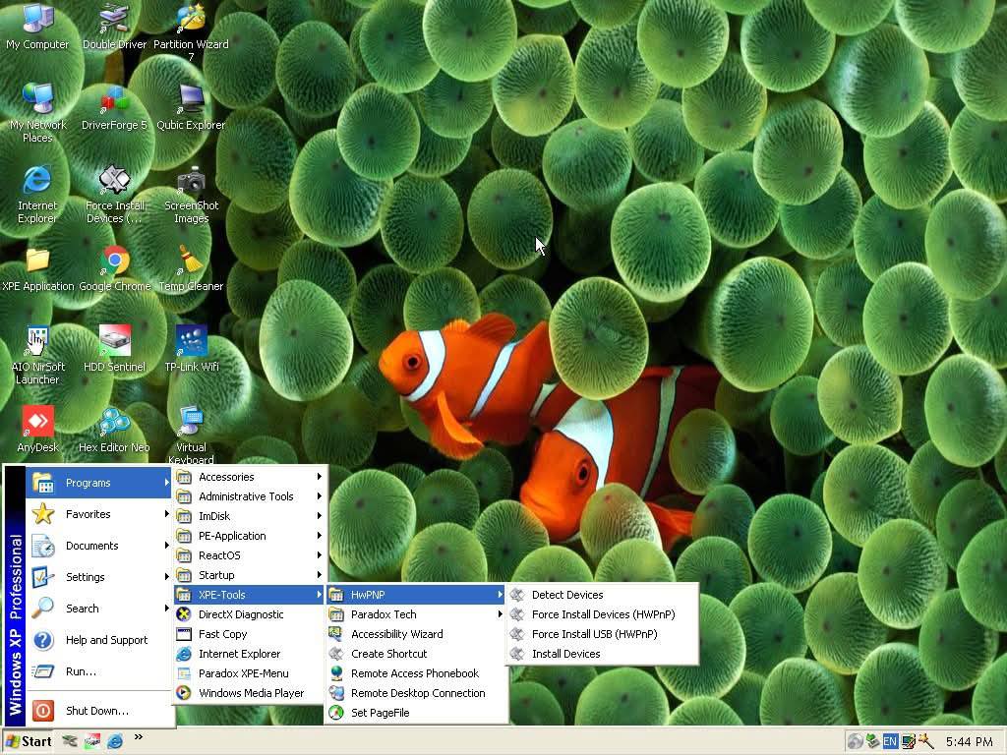Viewport: 1007px width, 755px height.
Task: Open XPE Application folder on desktop
Action: tap(38, 268)
